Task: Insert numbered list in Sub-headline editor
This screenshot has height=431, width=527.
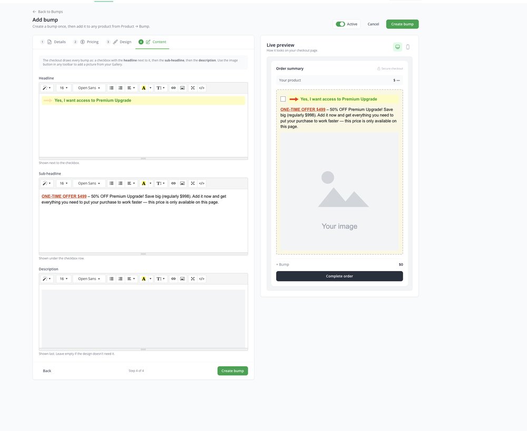Action: click(x=120, y=183)
